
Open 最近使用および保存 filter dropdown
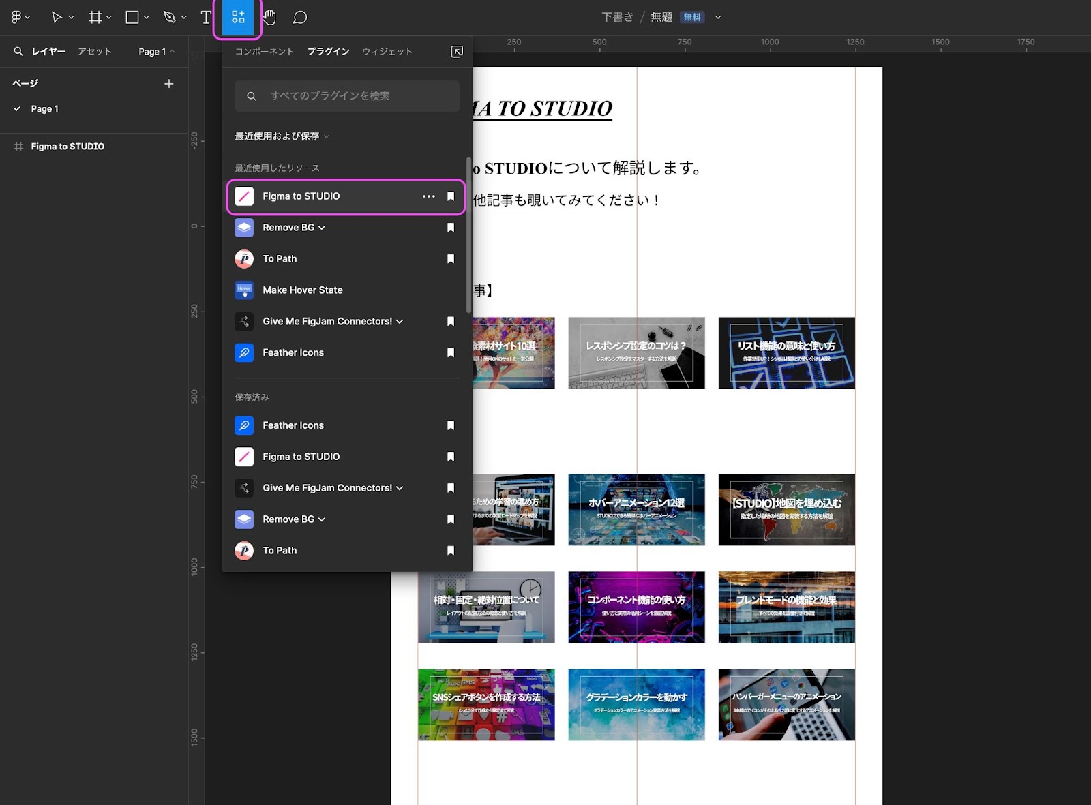point(282,136)
